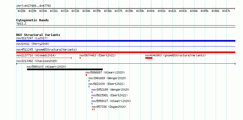Viewport: 243px width, 120px height.
Task: Open variant nsv5980103 (Almarri2020) label
Action: pyautogui.click(x=46, y=67)
